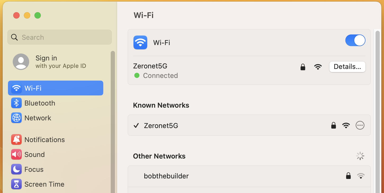Click the Details... button for Zeronet5G
The image size is (384, 193).
click(347, 67)
